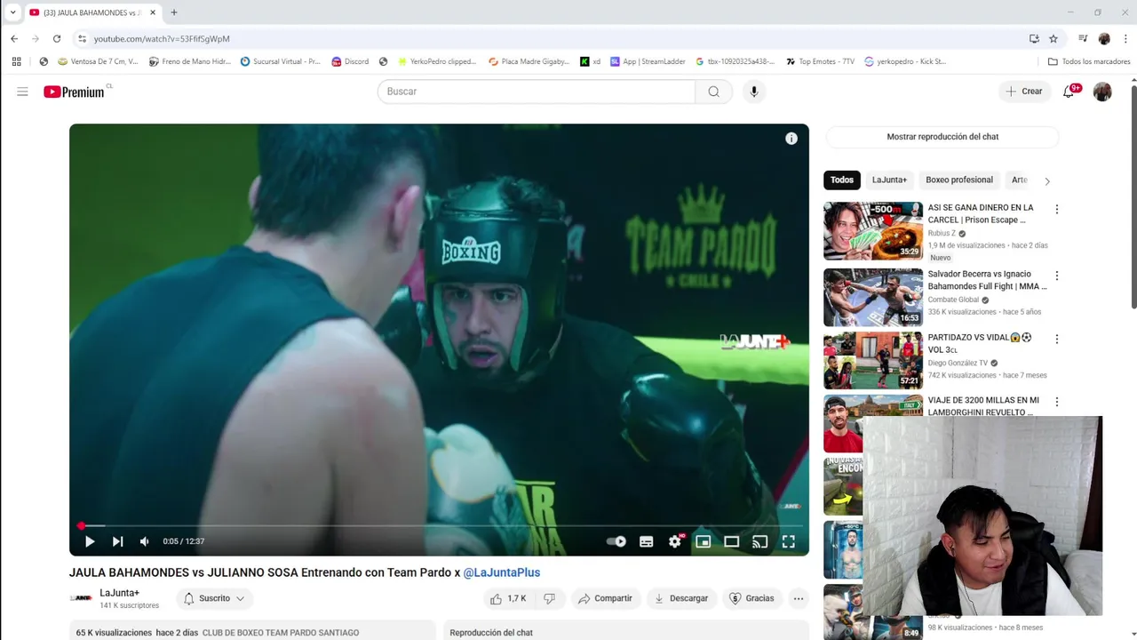The height and width of the screenshot is (640, 1137).
Task: Open PARTIDAZO VS VIDAL video title
Action: [x=980, y=343]
